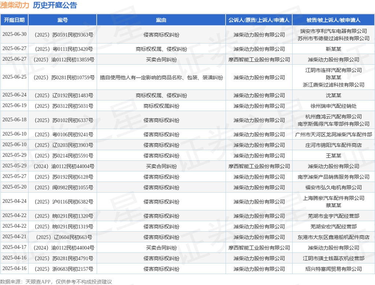Click defendant 徐州瑞申汽配经销处
This screenshot has height=285, width=375.
pos(333,106)
